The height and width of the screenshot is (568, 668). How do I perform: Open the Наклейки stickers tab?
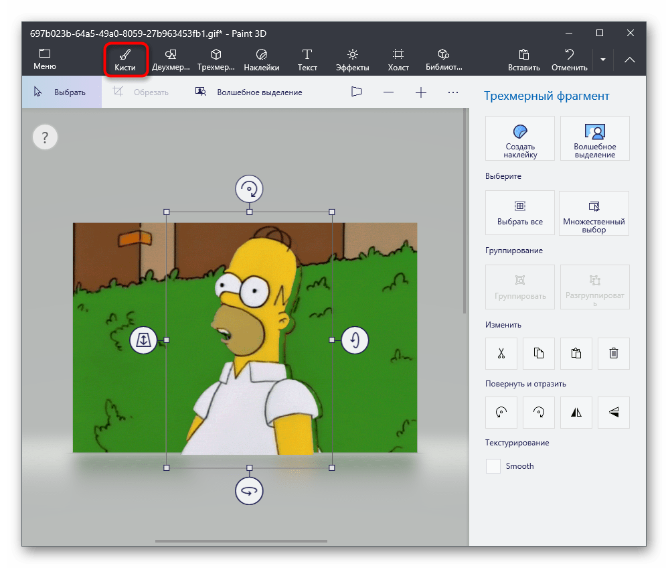click(261, 60)
